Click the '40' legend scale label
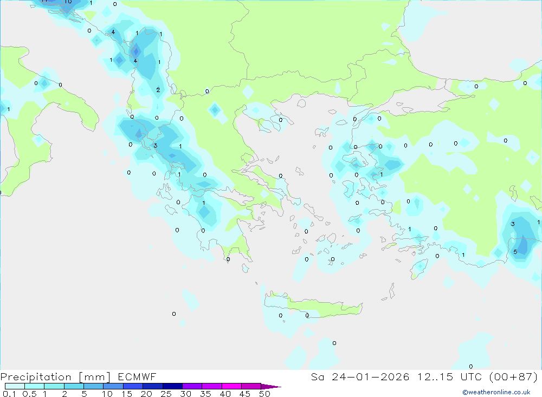The width and height of the screenshot is (542, 397). (x=225, y=394)
